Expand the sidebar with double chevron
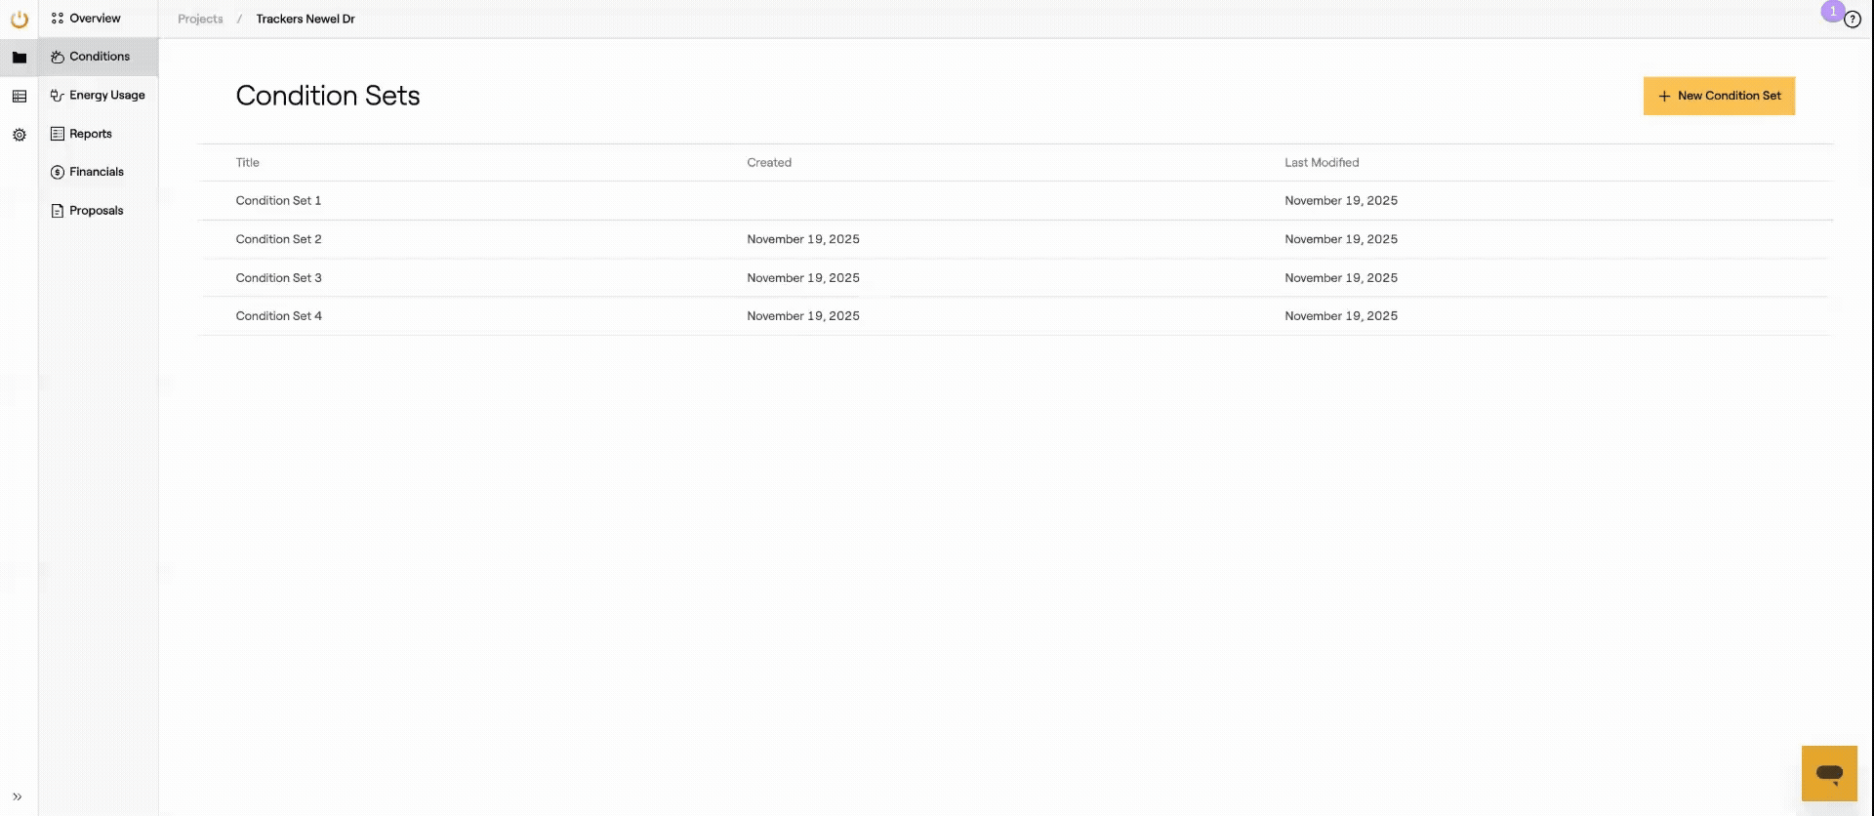The height and width of the screenshot is (816, 1874). (18, 796)
